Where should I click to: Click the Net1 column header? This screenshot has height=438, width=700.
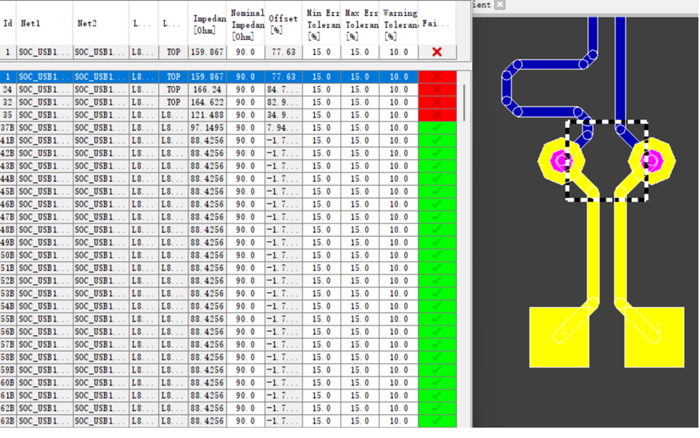pyautogui.click(x=44, y=23)
